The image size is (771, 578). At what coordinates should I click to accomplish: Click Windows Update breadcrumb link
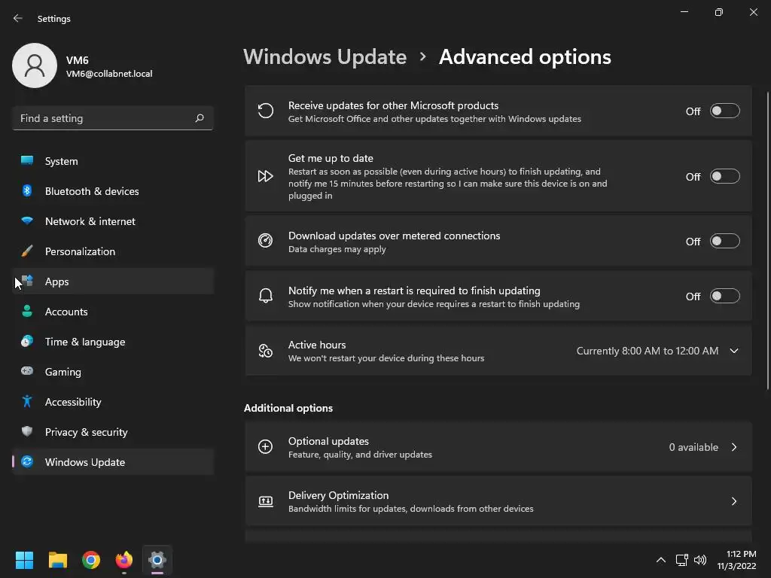[325, 57]
